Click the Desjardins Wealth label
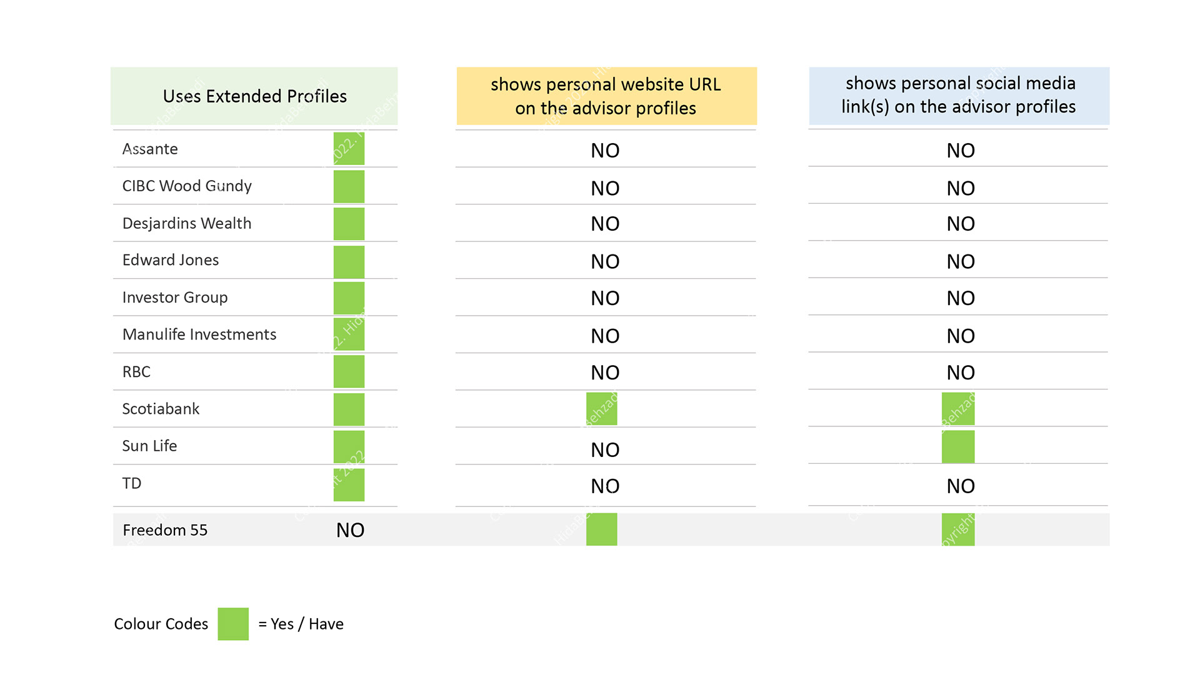This screenshot has width=1200, height=677. [187, 223]
